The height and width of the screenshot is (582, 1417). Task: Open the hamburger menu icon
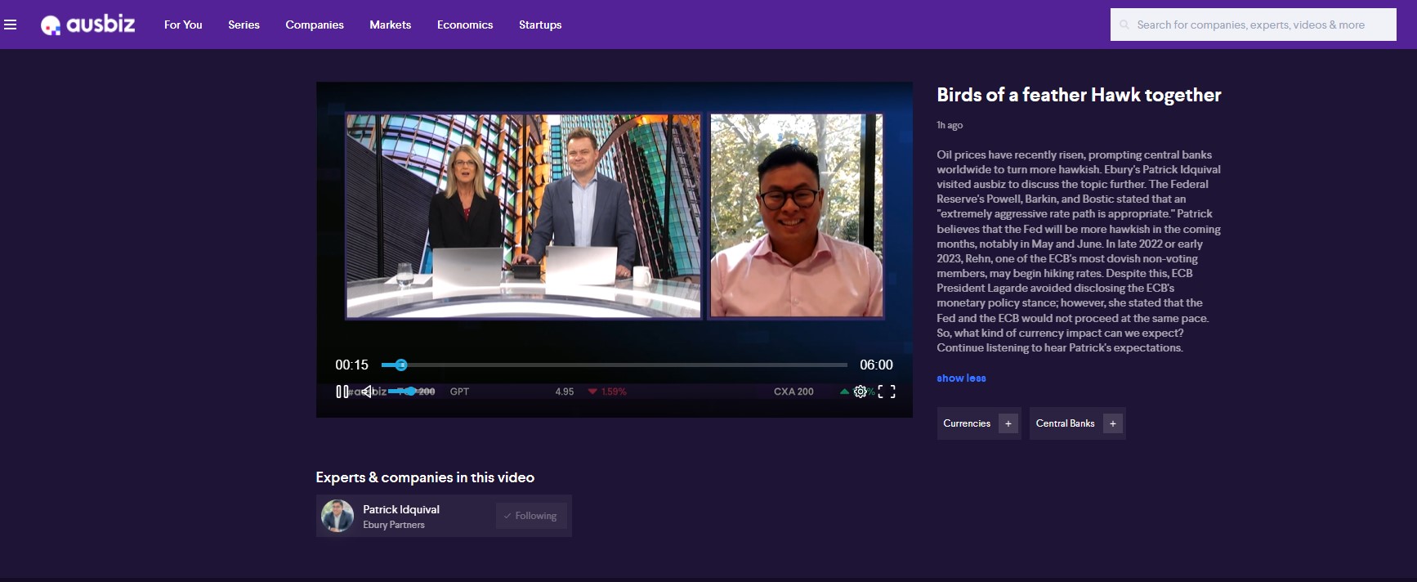pyautogui.click(x=10, y=25)
